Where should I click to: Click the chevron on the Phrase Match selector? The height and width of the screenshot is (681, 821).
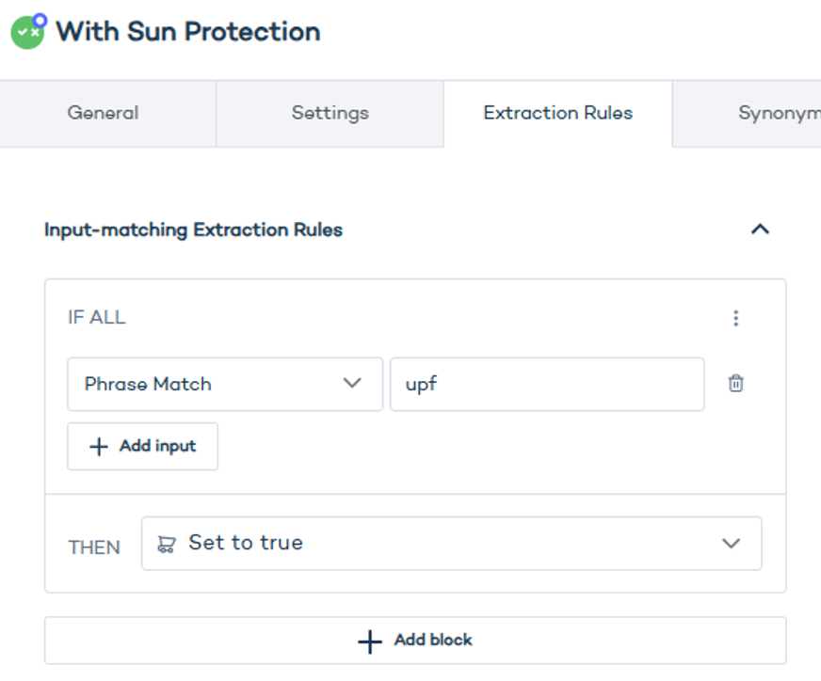coord(353,384)
